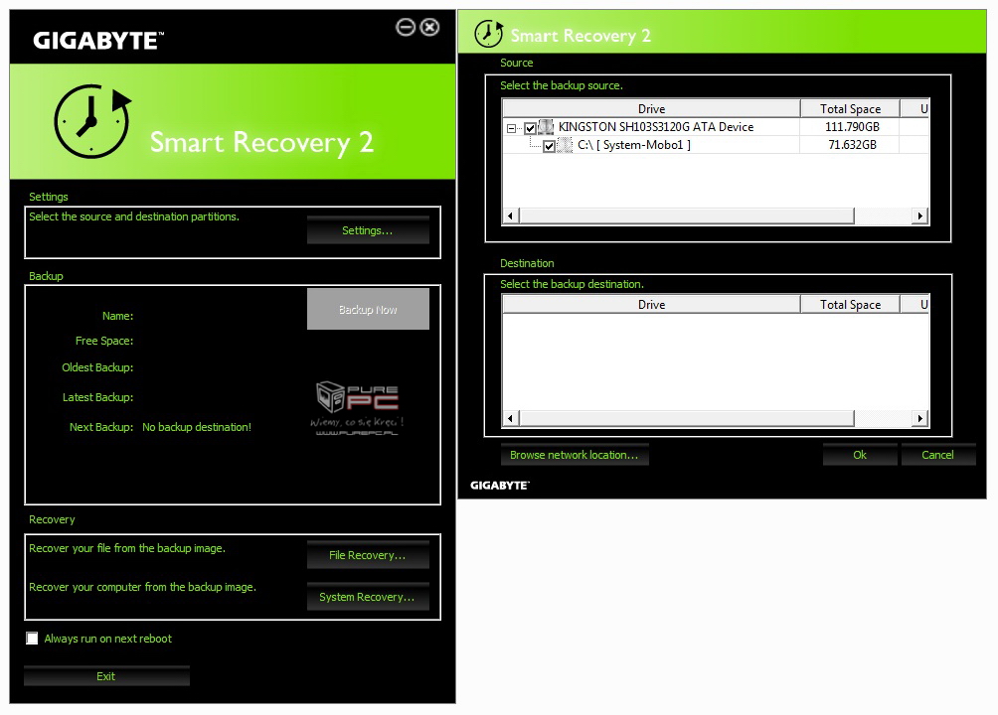998x715 pixels.
Task: Click the Backup Now button
Action: (x=368, y=310)
